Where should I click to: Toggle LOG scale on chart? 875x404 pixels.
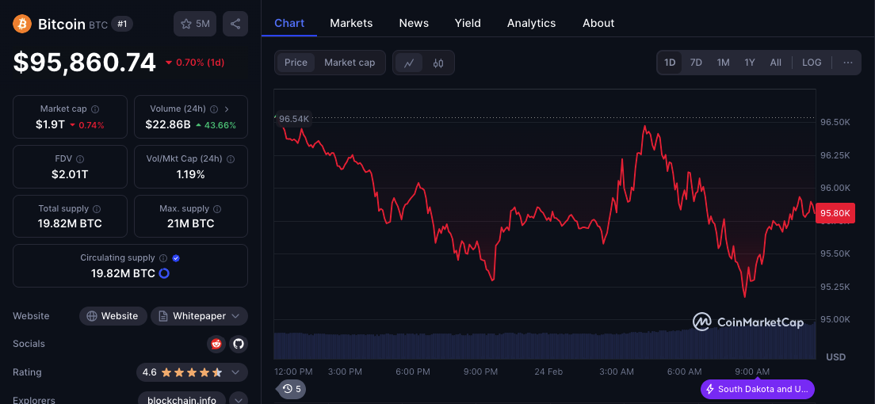click(812, 63)
